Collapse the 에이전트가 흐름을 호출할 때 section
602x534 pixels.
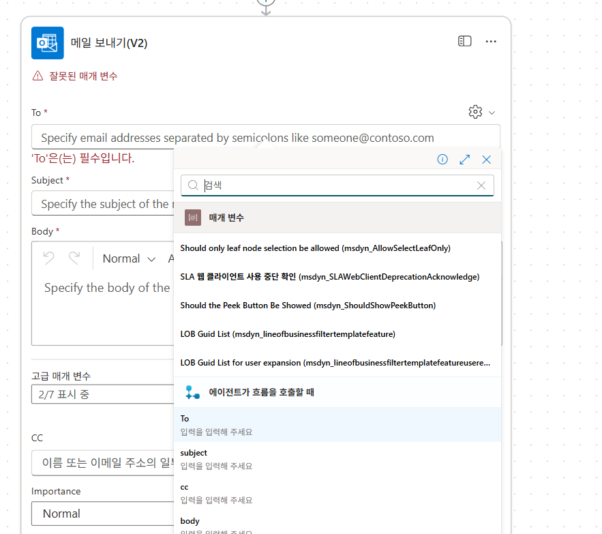(337, 392)
